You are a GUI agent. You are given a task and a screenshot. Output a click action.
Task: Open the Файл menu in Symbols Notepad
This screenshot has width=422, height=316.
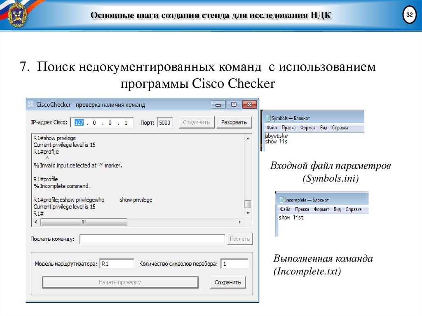pyautogui.click(x=272, y=128)
